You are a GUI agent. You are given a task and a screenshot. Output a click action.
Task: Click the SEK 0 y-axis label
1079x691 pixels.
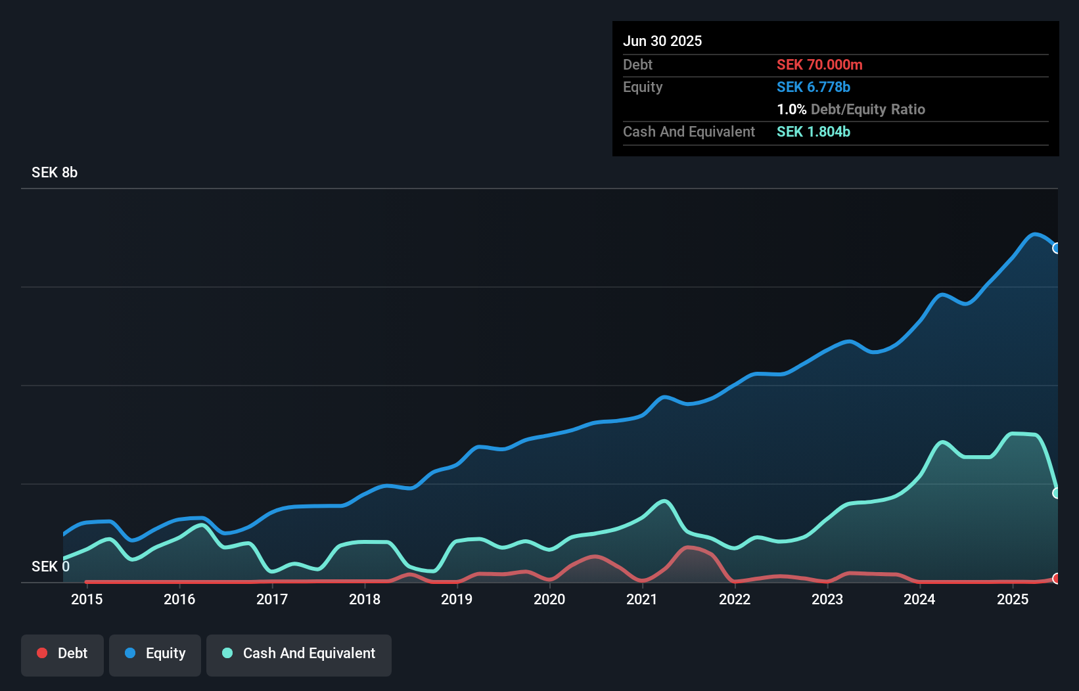(50, 566)
